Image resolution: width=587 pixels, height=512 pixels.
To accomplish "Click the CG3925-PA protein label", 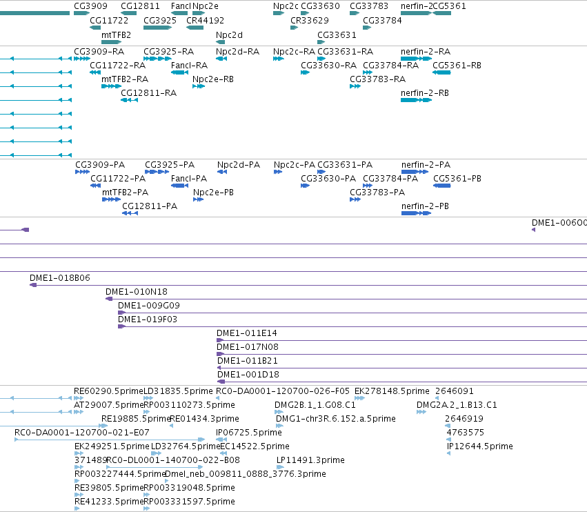I will coord(170,165).
